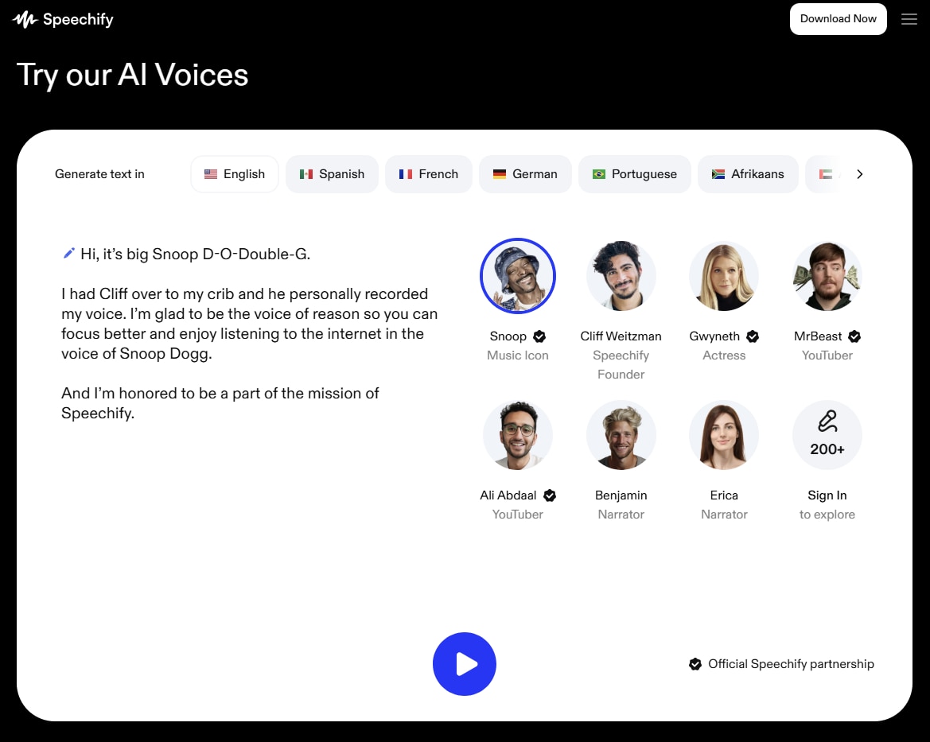Click the "YouTuber" caption under MrBeast
The height and width of the screenshot is (742, 930).
[827, 355]
